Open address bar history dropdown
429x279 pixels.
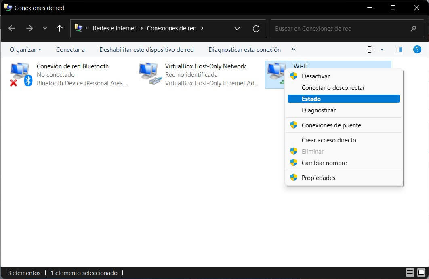pyautogui.click(x=237, y=28)
